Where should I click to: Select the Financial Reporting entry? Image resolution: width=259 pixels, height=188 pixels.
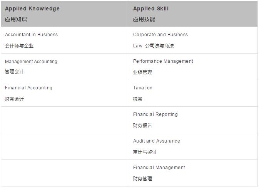tap(155, 114)
